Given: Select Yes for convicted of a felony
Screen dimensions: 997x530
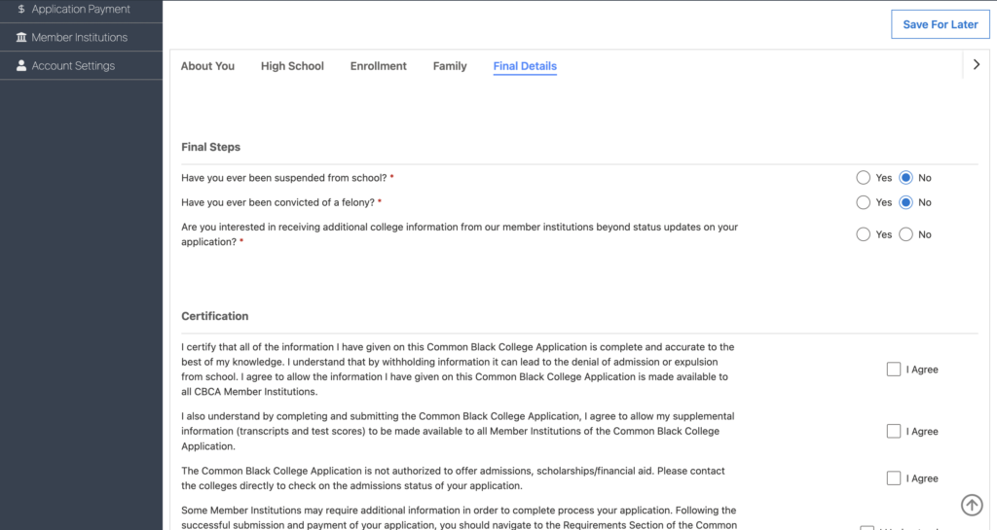Looking at the screenshot, I should coord(863,202).
